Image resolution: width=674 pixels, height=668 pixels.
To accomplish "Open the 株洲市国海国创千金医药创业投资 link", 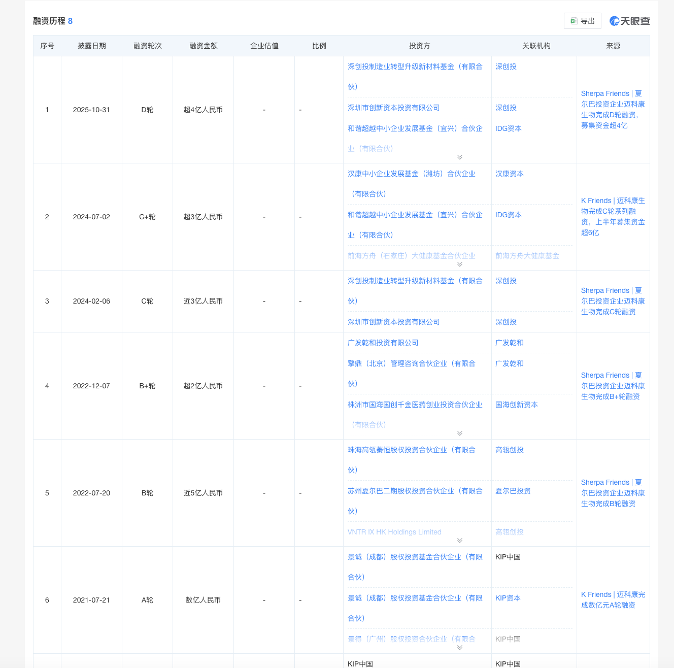I will (415, 405).
